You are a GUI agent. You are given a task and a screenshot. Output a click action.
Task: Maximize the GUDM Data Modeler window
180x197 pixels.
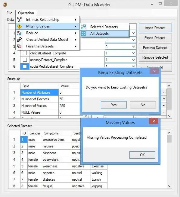[160, 4]
